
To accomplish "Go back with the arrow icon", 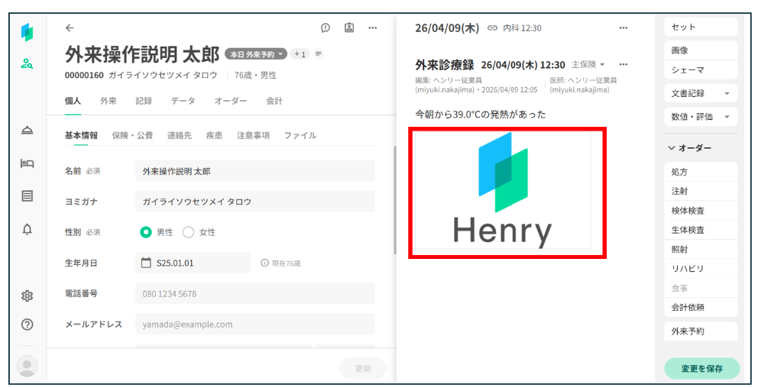I will point(70,28).
